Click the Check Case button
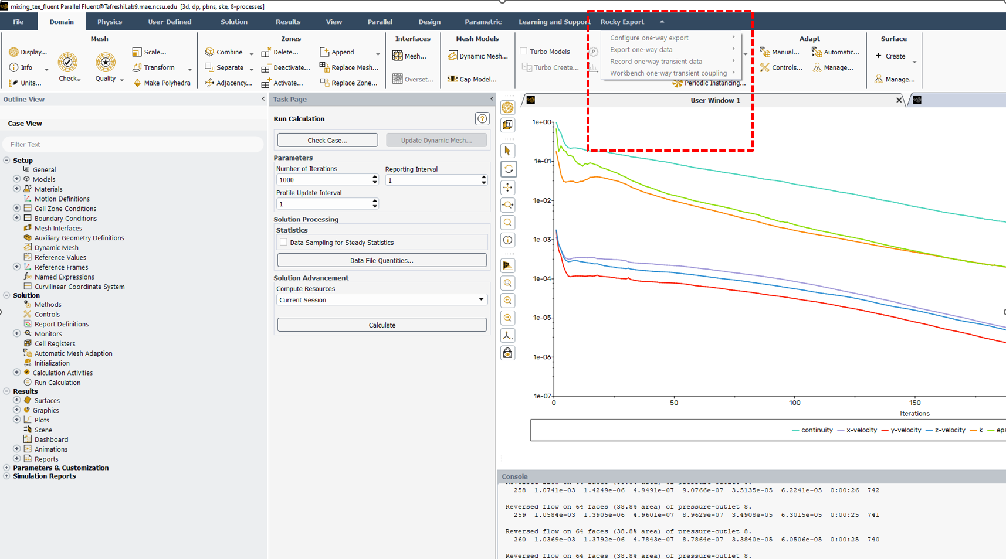1006x559 pixels. click(x=327, y=141)
